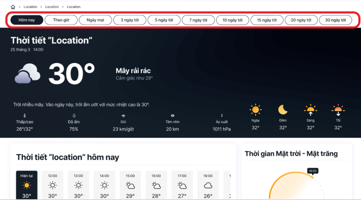Click the Cảm giác như 29° text

coord(134,78)
